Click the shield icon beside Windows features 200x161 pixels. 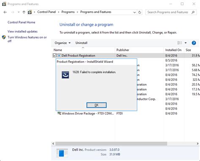(4, 38)
